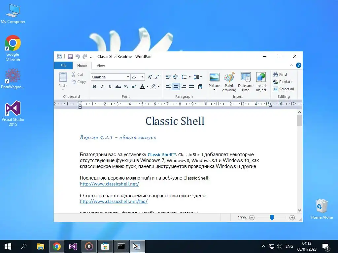
Task: Open the Picture dropdown arrow
Action: pos(214,90)
